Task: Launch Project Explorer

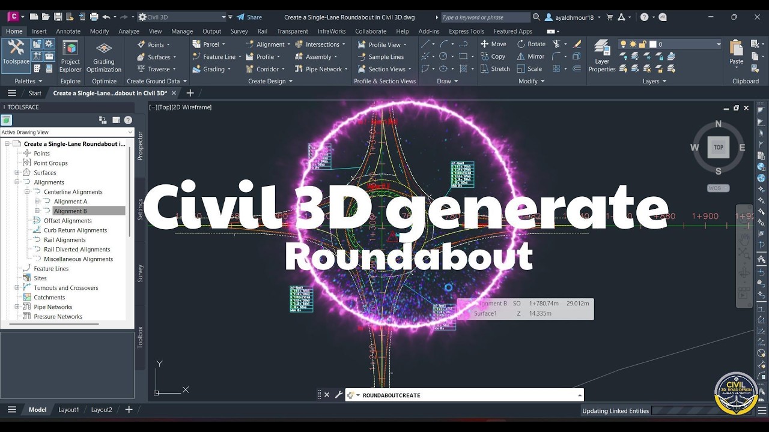Action: click(70, 57)
